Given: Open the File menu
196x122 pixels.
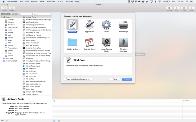Looking at the screenshot, I should tap(21, 1).
